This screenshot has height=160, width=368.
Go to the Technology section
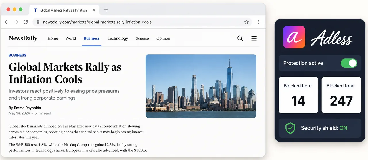click(118, 38)
